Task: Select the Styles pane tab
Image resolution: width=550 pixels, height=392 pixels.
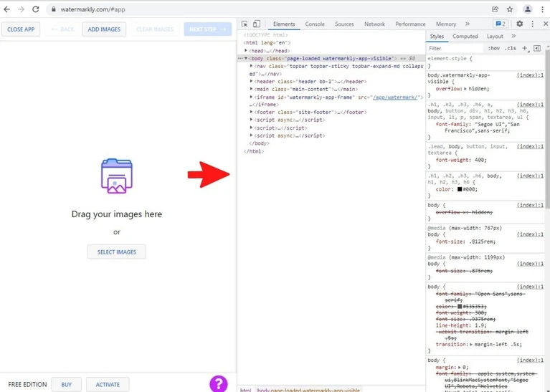Action: (x=437, y=36)
